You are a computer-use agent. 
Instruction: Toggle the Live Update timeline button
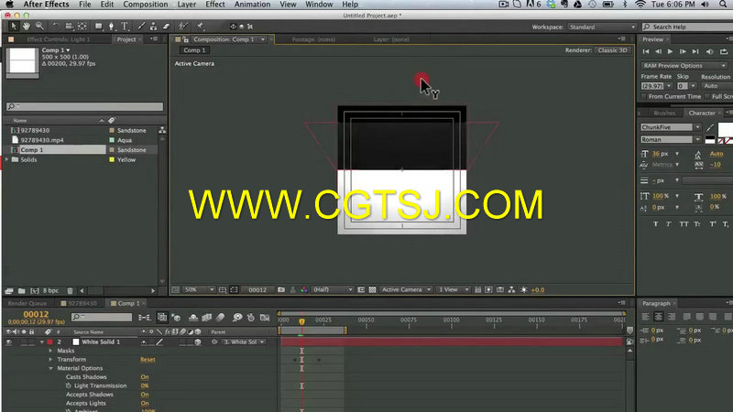tap(162, 318)
